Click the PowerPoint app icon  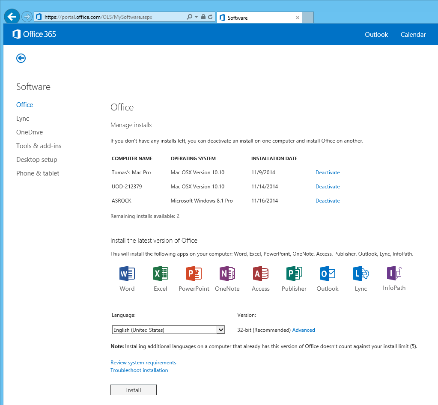(x=194, y=274)
